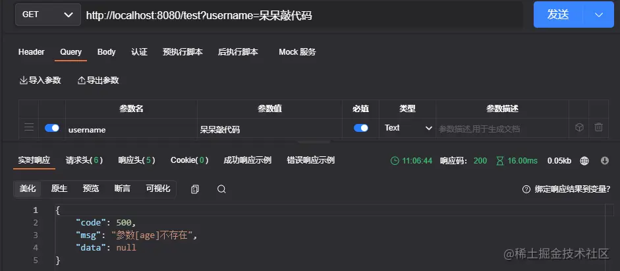Screen dimensions: 620x271
Task: Click the export parameters button
Action: click(x=98, y=80)
